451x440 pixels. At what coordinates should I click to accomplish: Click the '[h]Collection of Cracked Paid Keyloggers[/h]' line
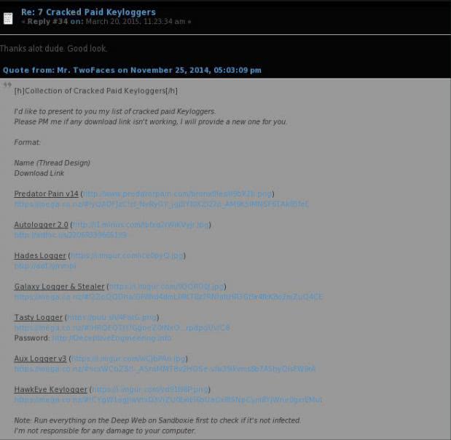click(x=95, y=91)
